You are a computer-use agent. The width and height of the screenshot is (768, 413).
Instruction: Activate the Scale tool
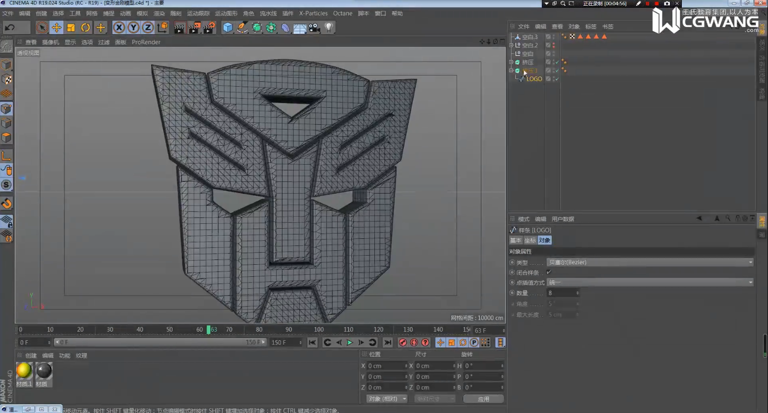71,27
